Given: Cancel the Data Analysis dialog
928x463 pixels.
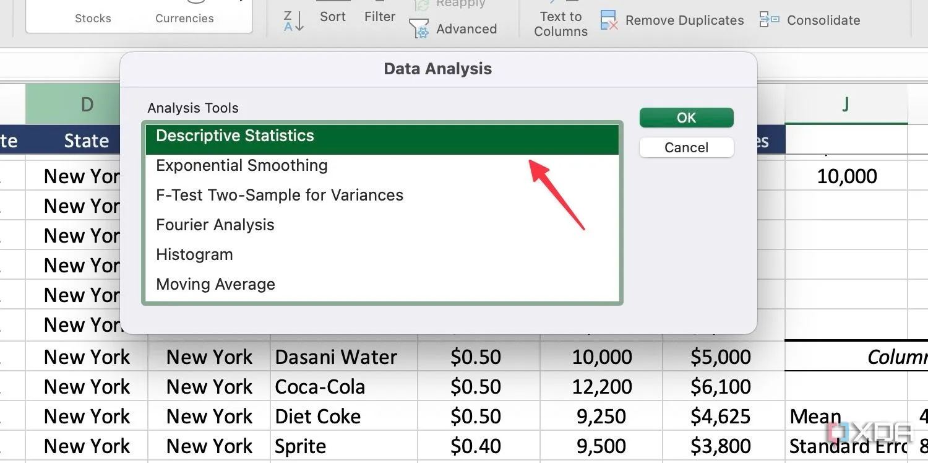Looking at the screenshot, I should pyautogui.click(x=686, y=147).
